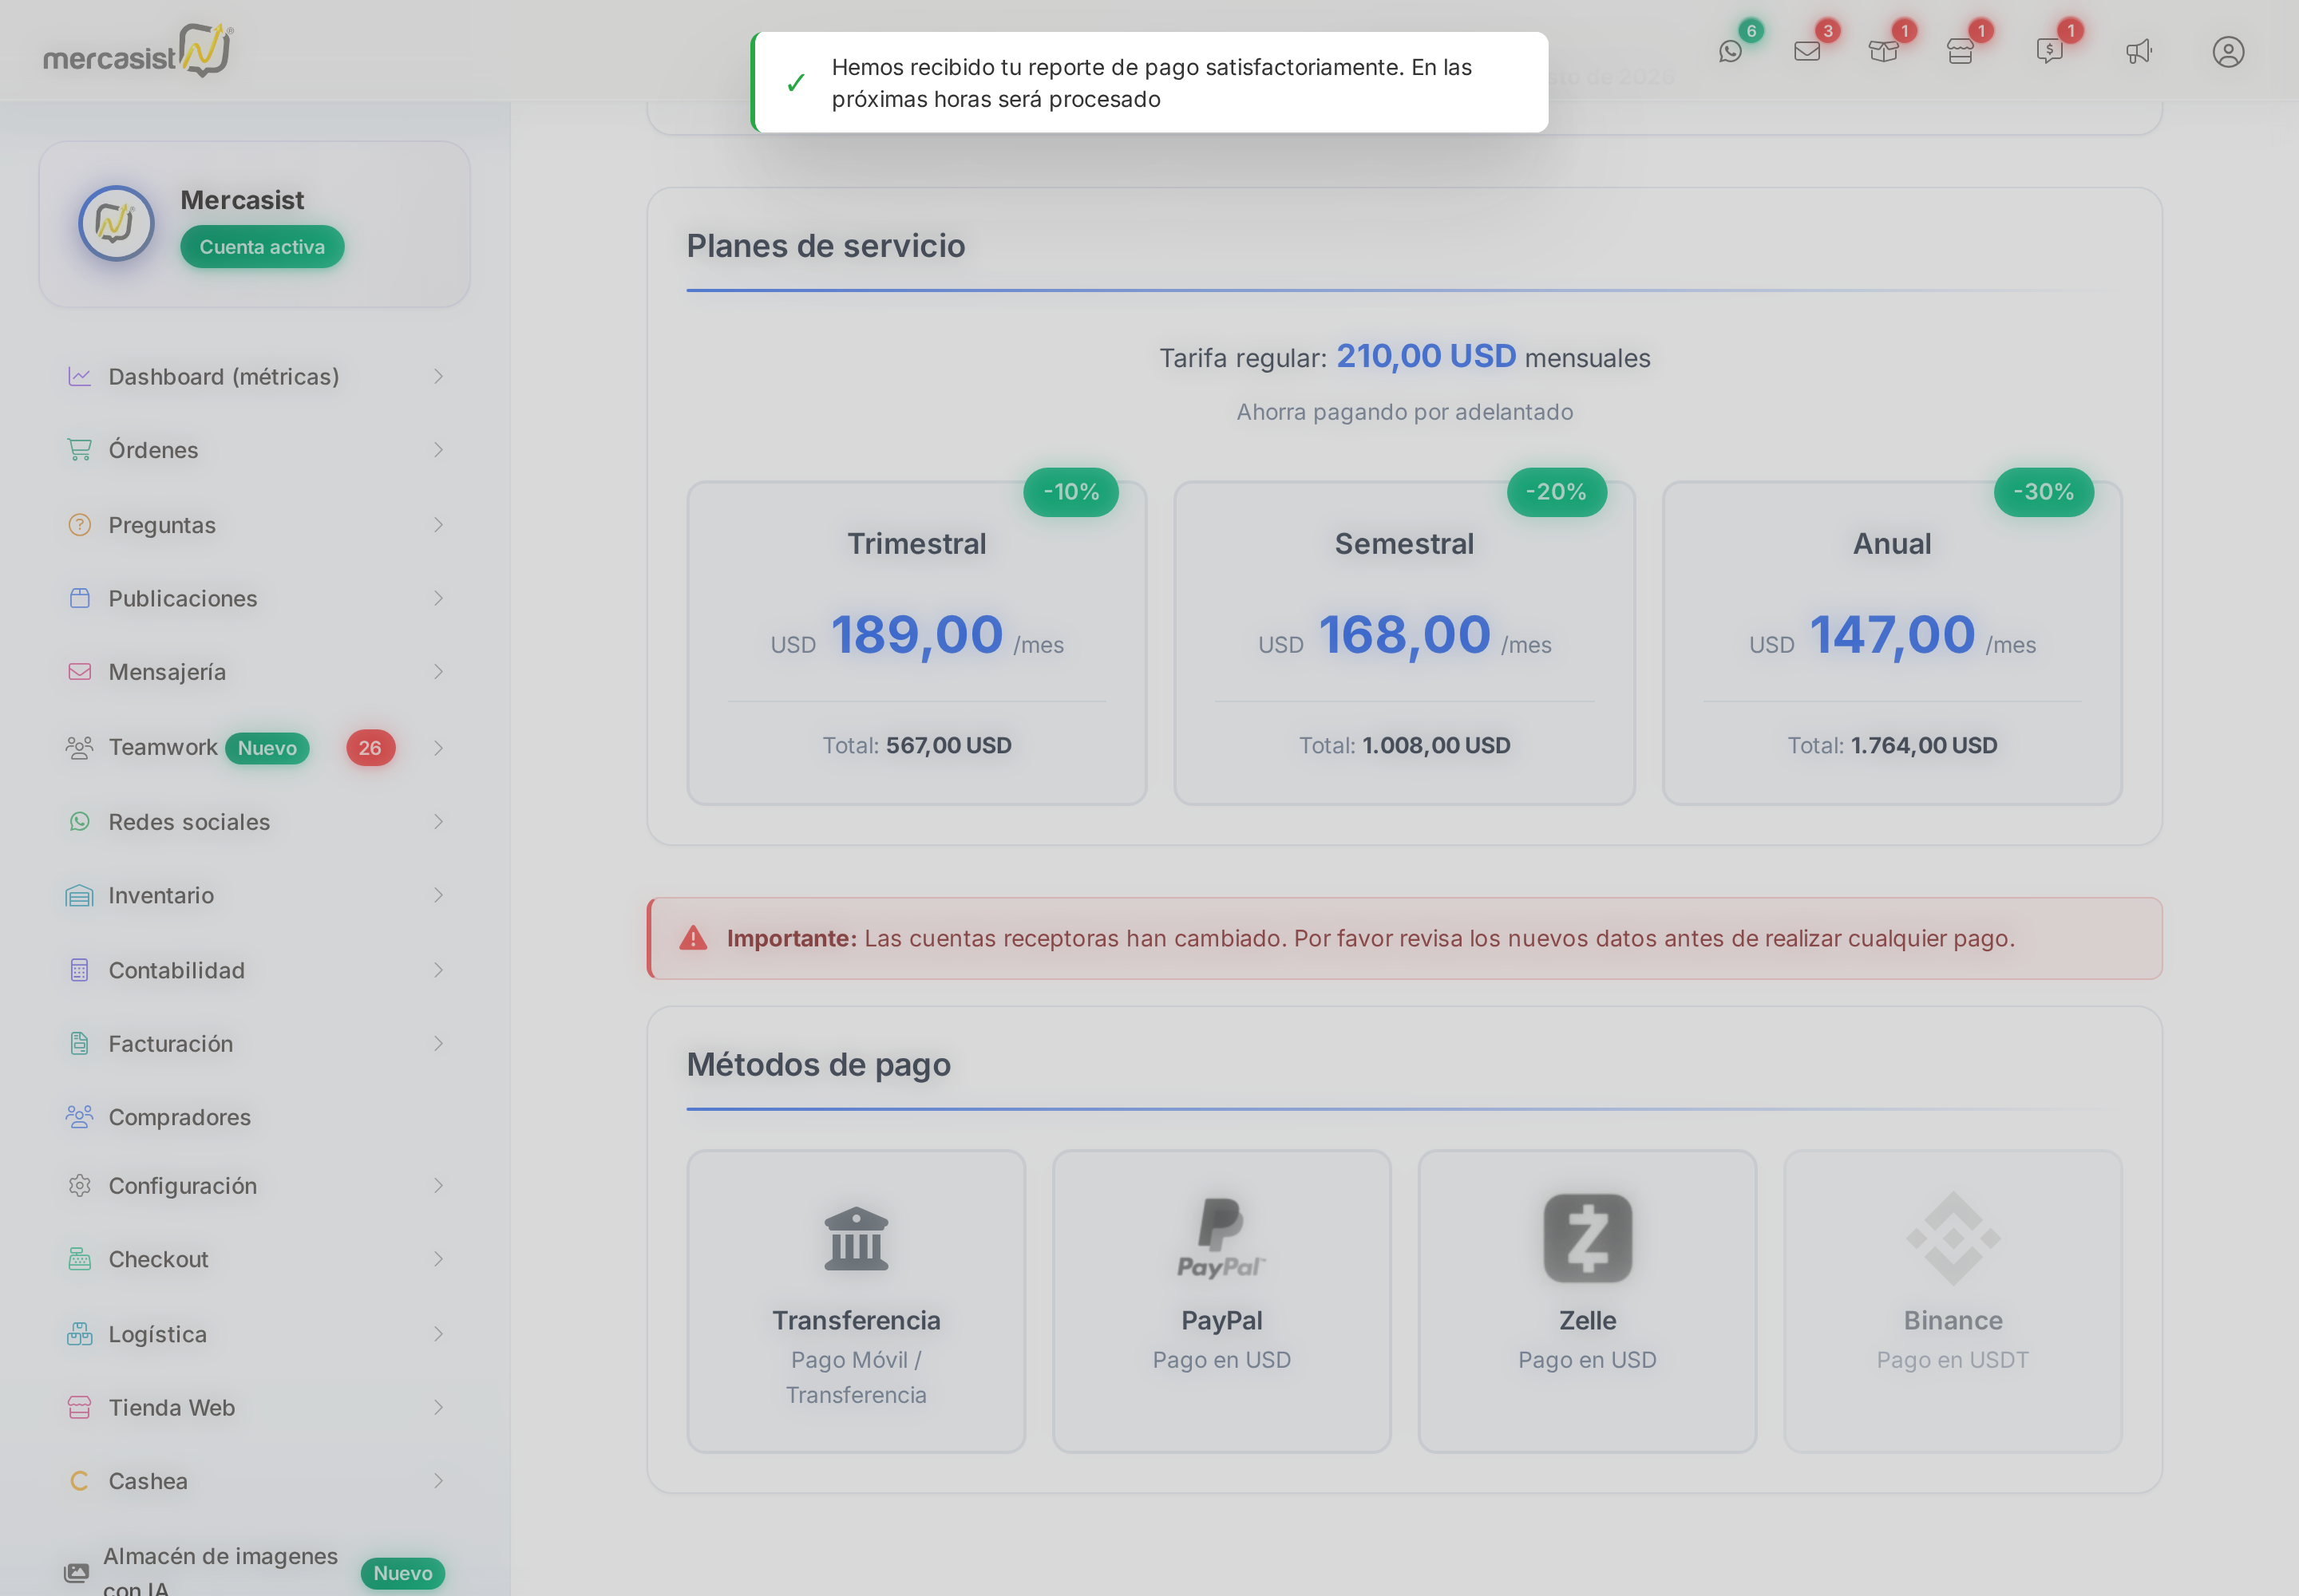The image size is (2299, 1596).
Task: Click the Total: 567,00 USD text
Action: (x=916, y=745)
